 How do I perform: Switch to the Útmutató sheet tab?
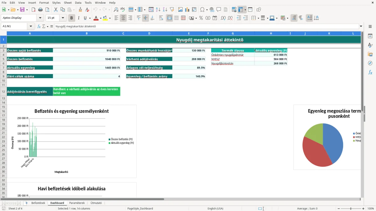[x=96, y=203]
